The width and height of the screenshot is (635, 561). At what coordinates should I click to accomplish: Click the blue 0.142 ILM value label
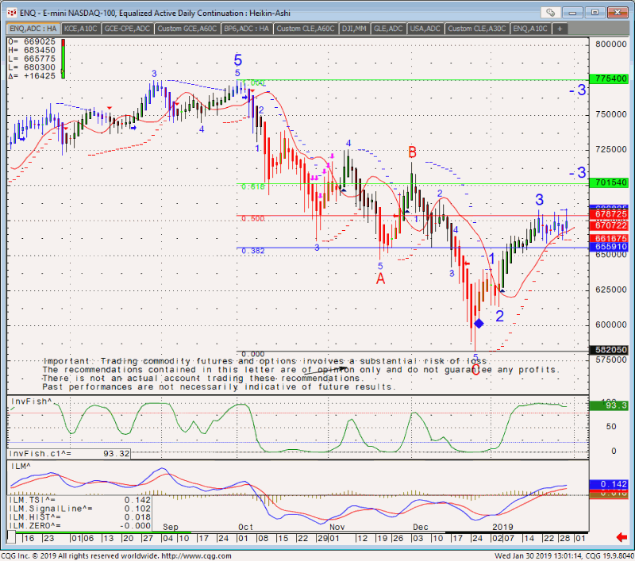coord(610,484)
